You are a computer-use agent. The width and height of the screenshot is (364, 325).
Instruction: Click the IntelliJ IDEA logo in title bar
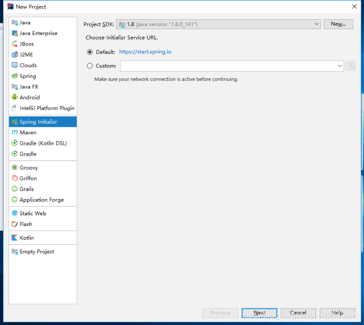tap(10, 7)
